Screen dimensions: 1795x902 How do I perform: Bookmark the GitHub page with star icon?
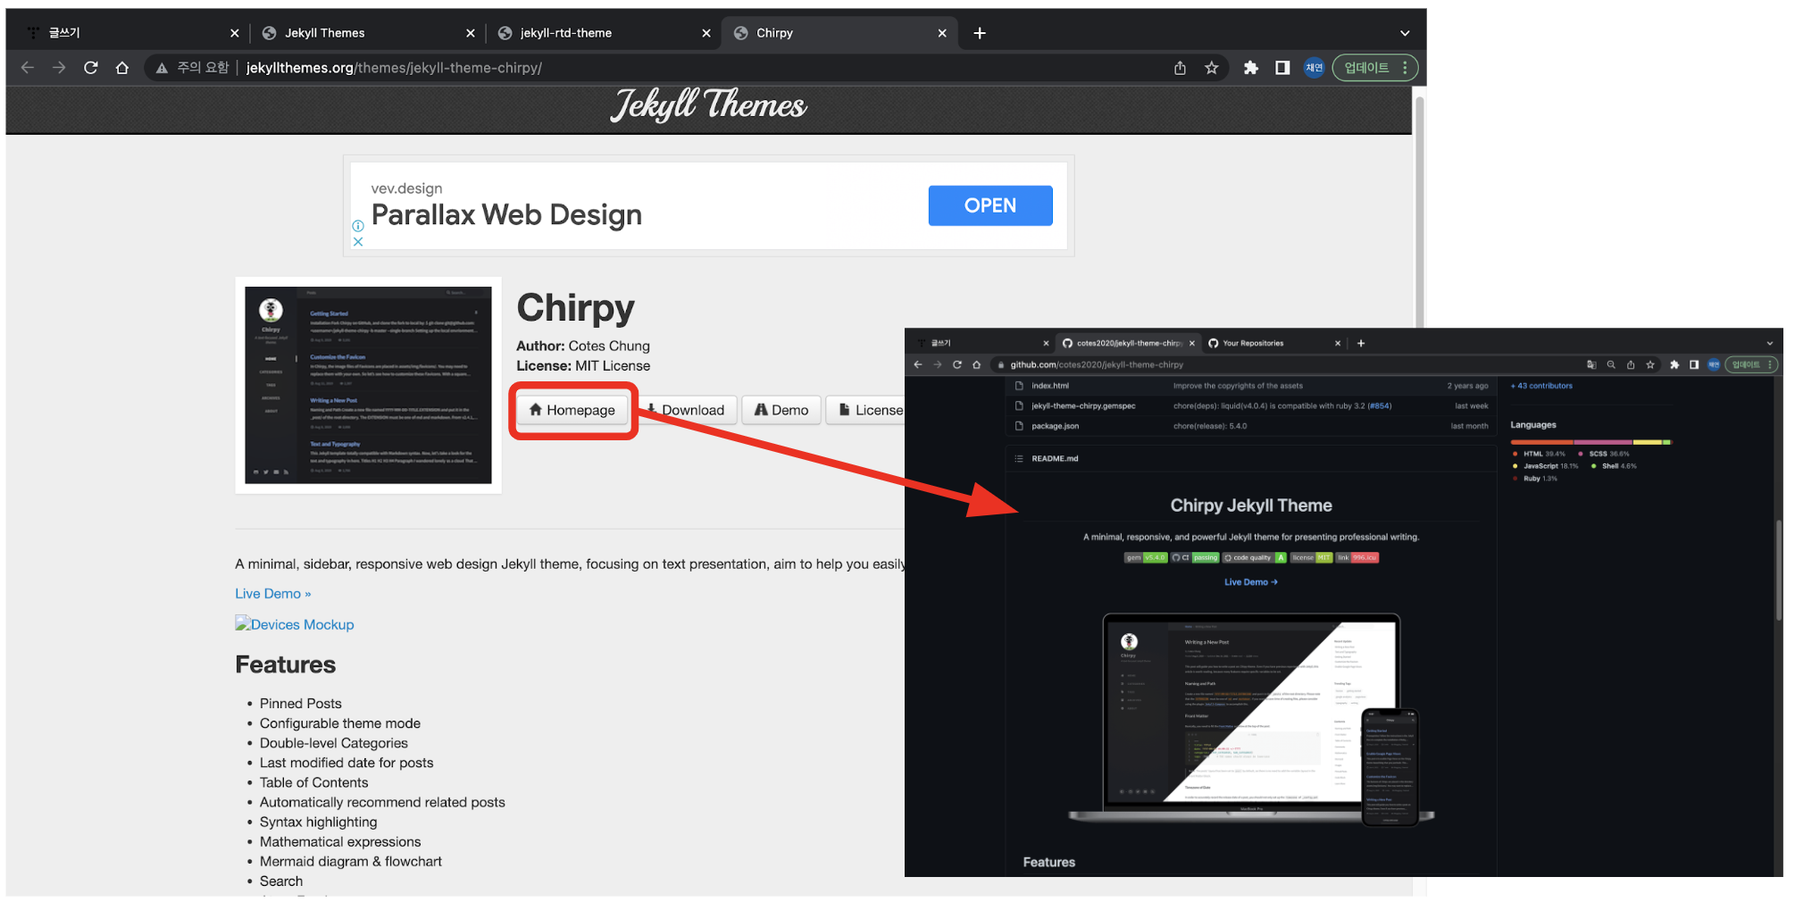[x=1650, y=364]
